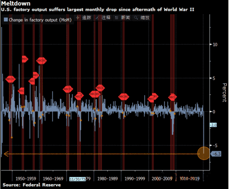Click the rightmost red REC marker near 2009
Image resolution: width=229 pixels, height=189 pixels.
coord(172,97)
